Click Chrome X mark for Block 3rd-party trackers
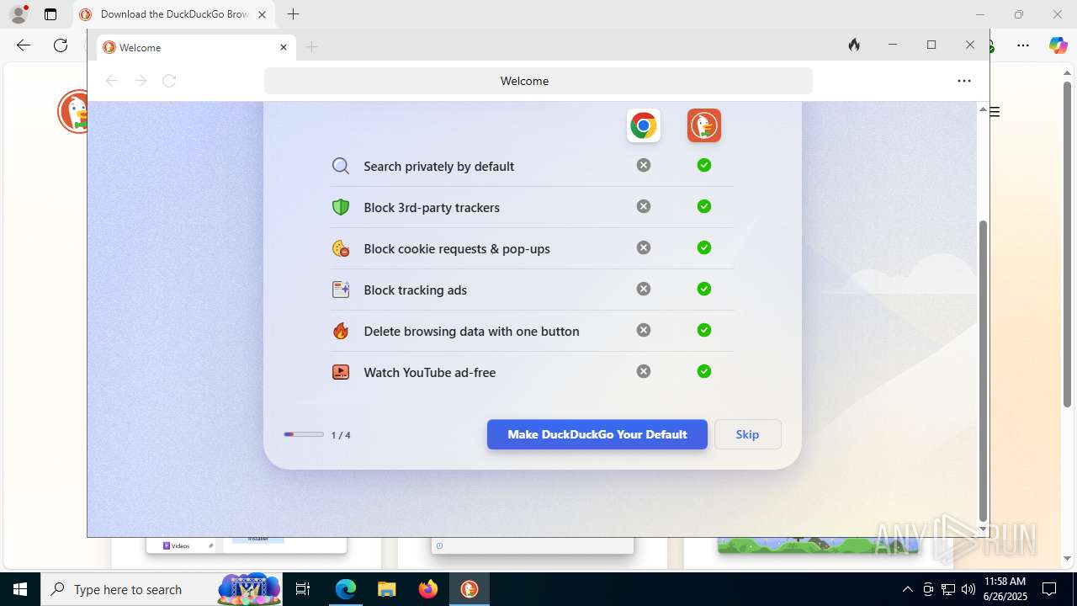Viewport: 1077px width, 606px height. pos(644,206)
